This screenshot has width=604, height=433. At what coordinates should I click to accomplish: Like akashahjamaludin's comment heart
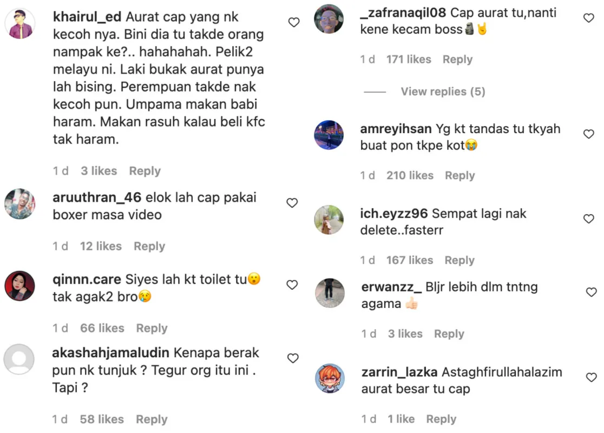coord(293,358)
